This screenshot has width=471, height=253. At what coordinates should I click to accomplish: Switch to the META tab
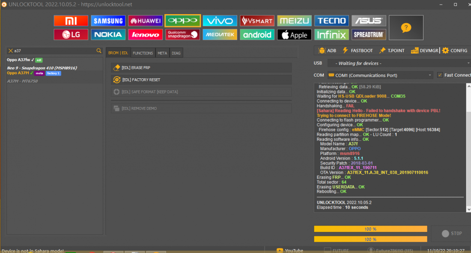point(162,53)
